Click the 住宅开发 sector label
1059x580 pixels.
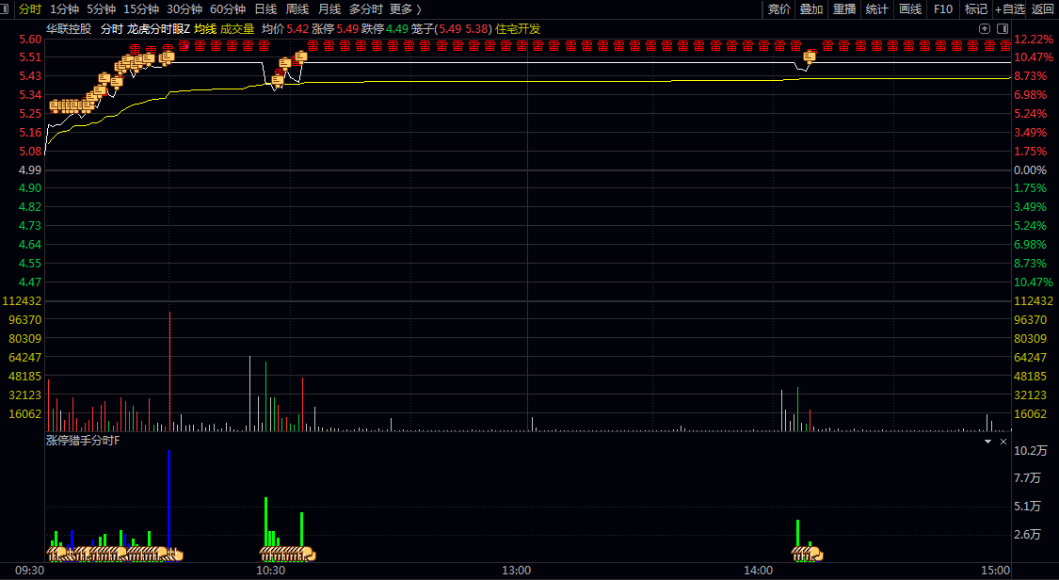518,28
